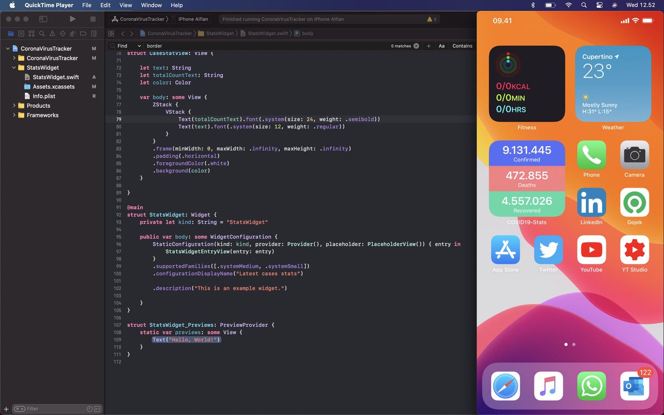Click StatsWidget.swift in the jump bar
The width and height of the screenshot is (664, 415).
264,33
